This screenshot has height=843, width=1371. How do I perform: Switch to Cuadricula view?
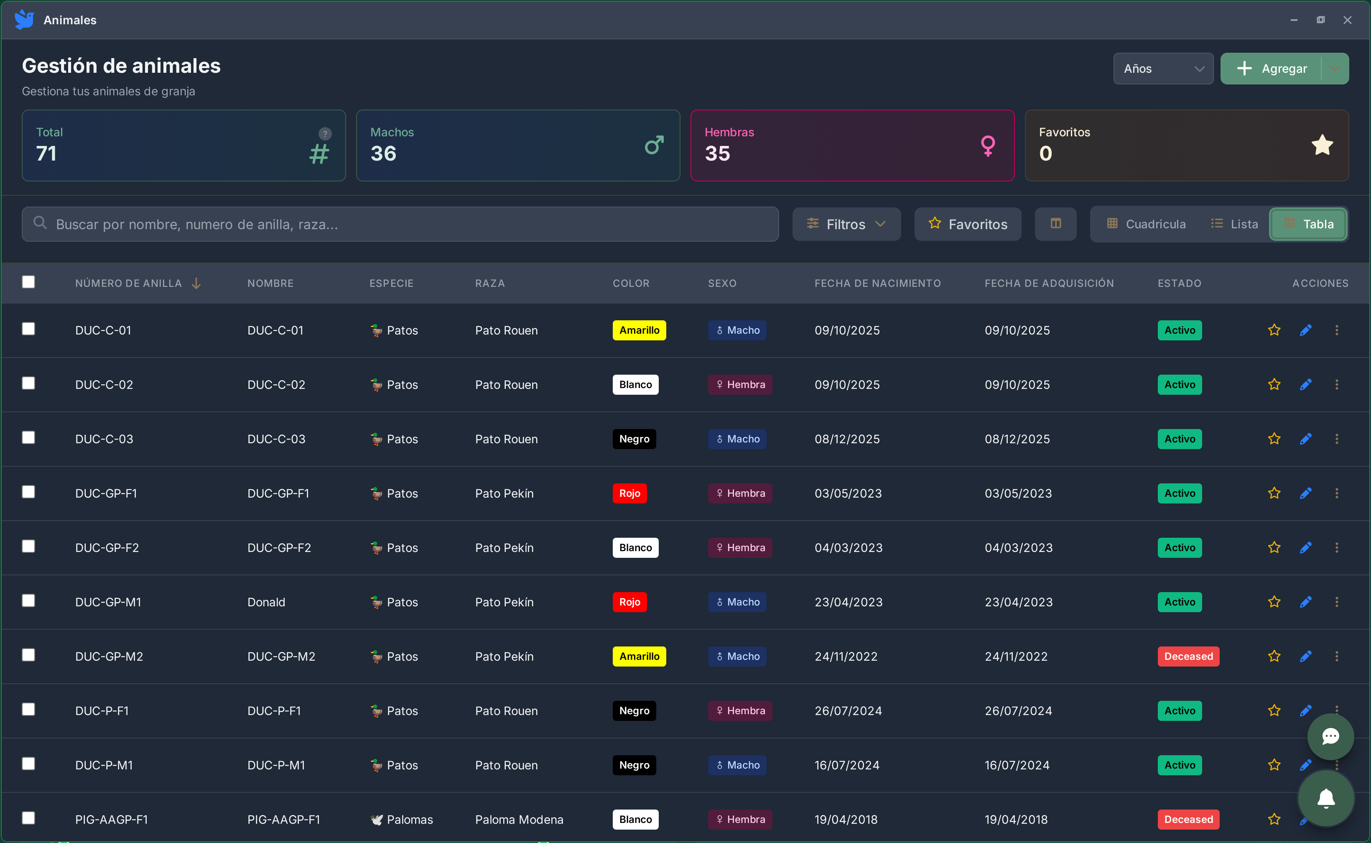tap(1146, 224)
